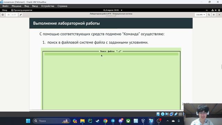Open the Ввод menu

35,6
